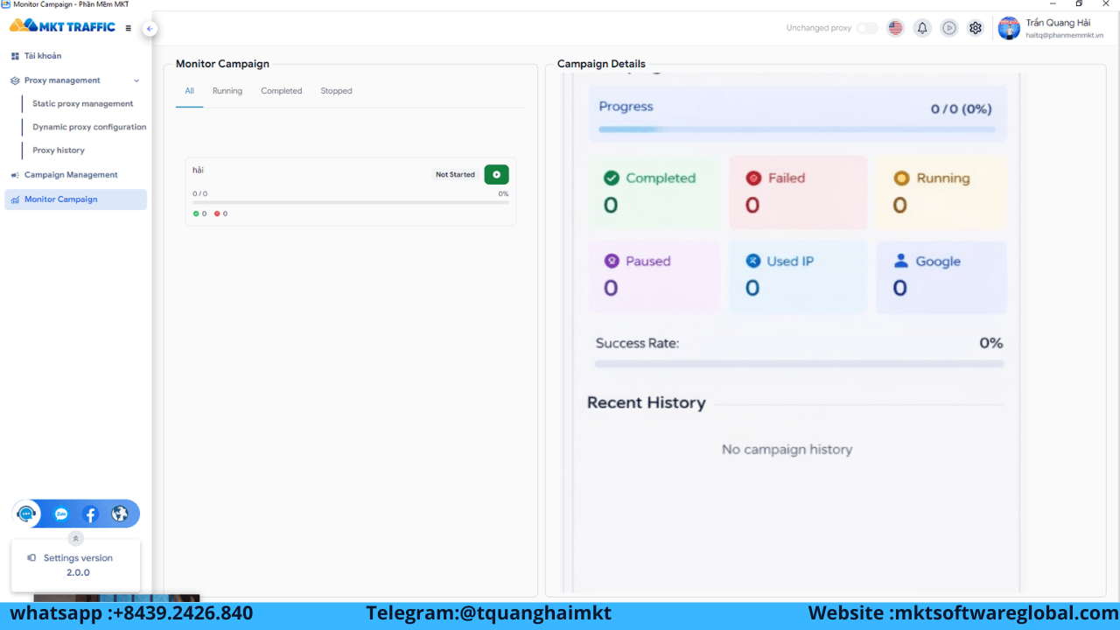Click the US flag language icon
Viewport: 1120px width, 630px height.
click(x=895, y=28)
